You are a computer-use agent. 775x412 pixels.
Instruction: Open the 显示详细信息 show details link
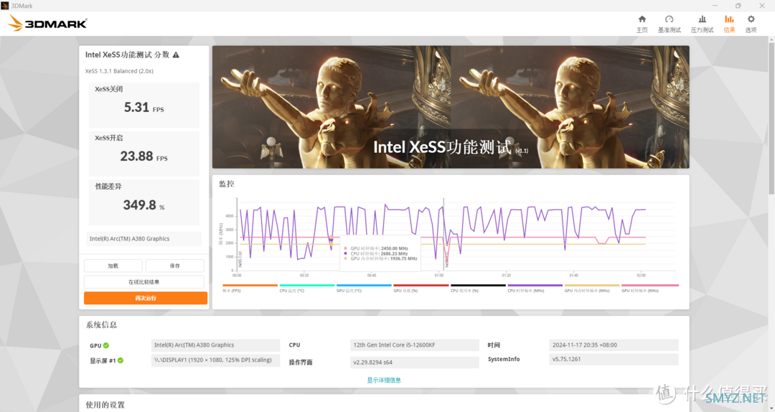pos(384,380)
